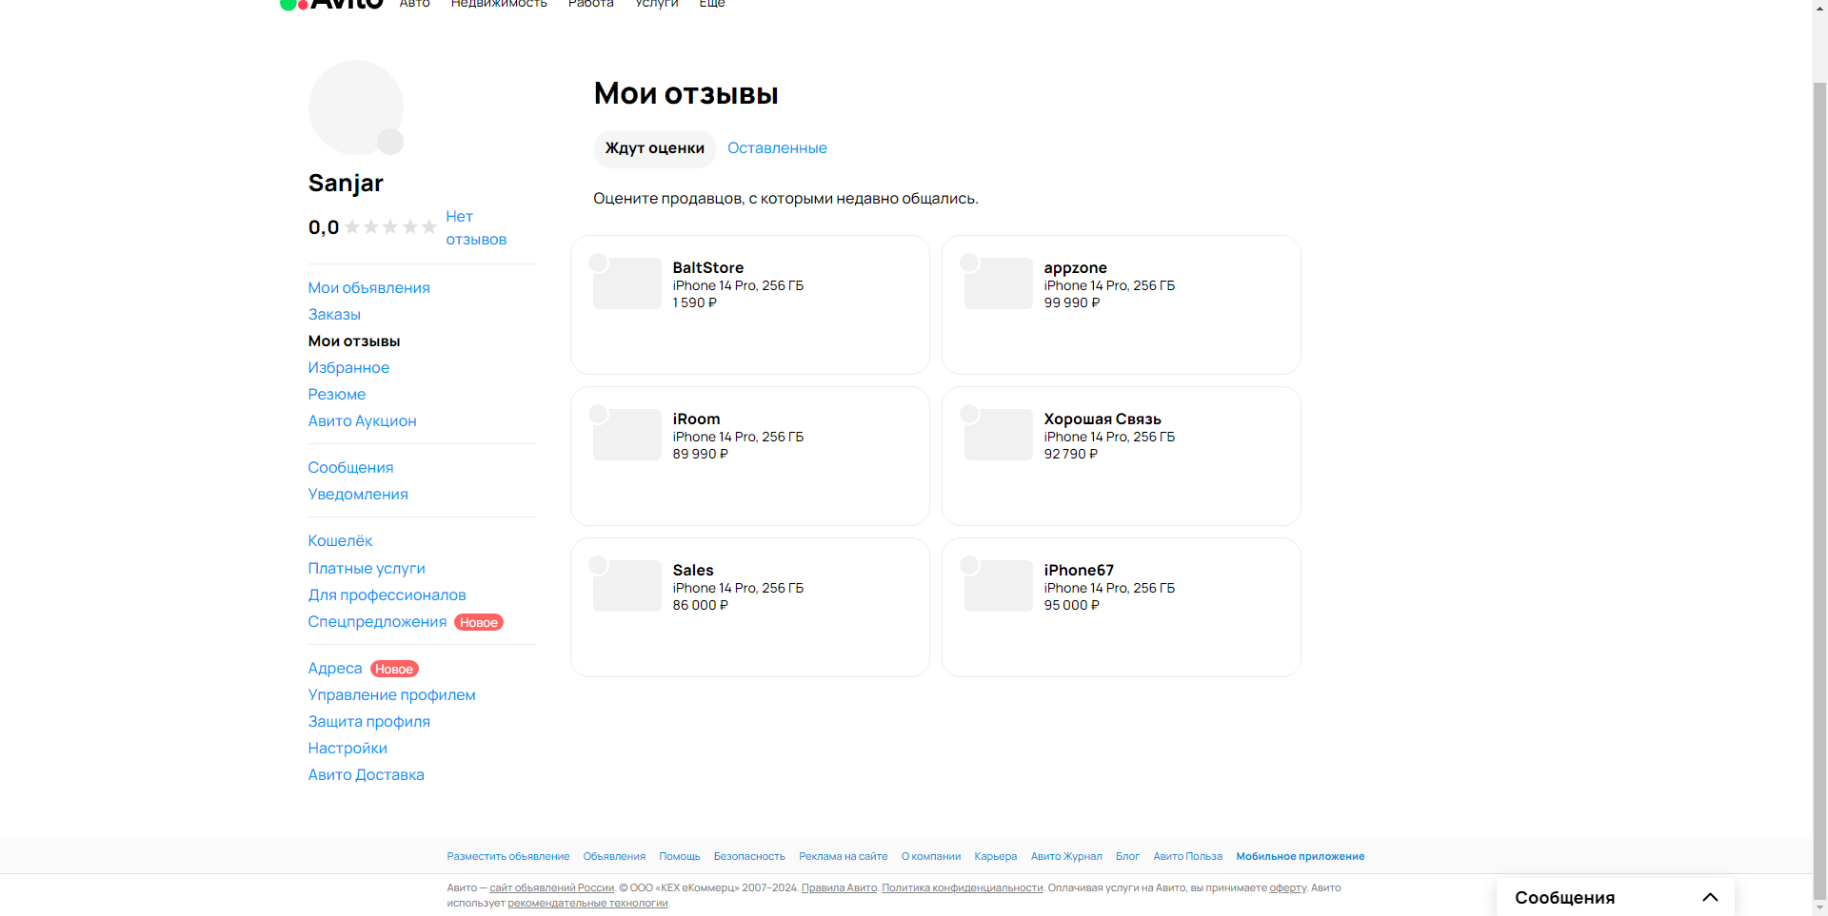Image resolution: width=1828 pixels, height=916 pixels.
Task: Click the iPhone67 item thumbnail
Action: tap(999, 586)
